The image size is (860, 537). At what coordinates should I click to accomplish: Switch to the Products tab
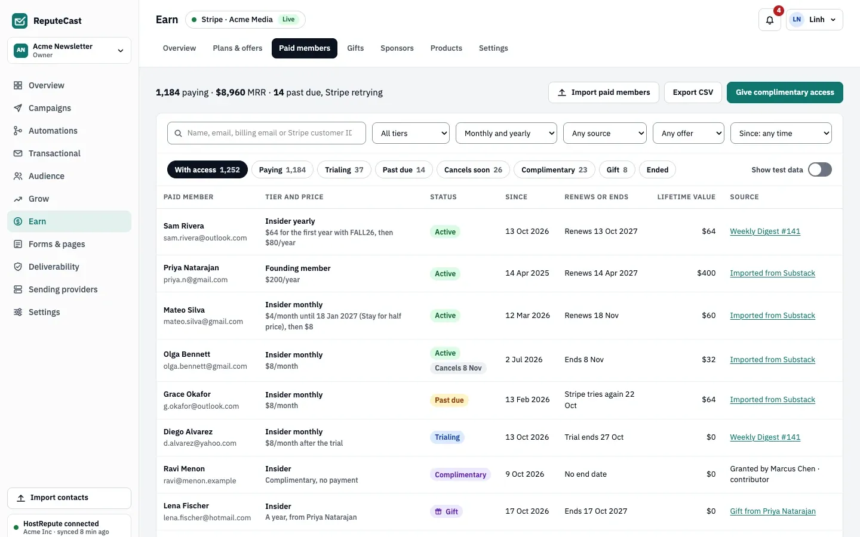446,48
